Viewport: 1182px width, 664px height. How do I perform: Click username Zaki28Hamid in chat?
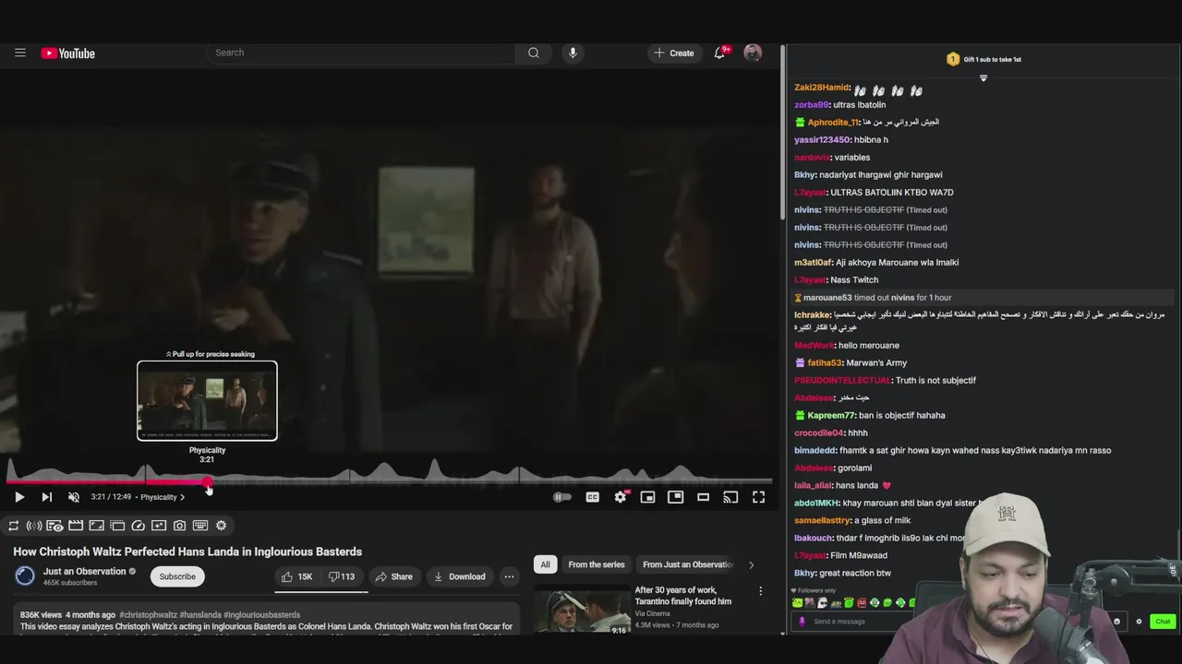(821, 88)
